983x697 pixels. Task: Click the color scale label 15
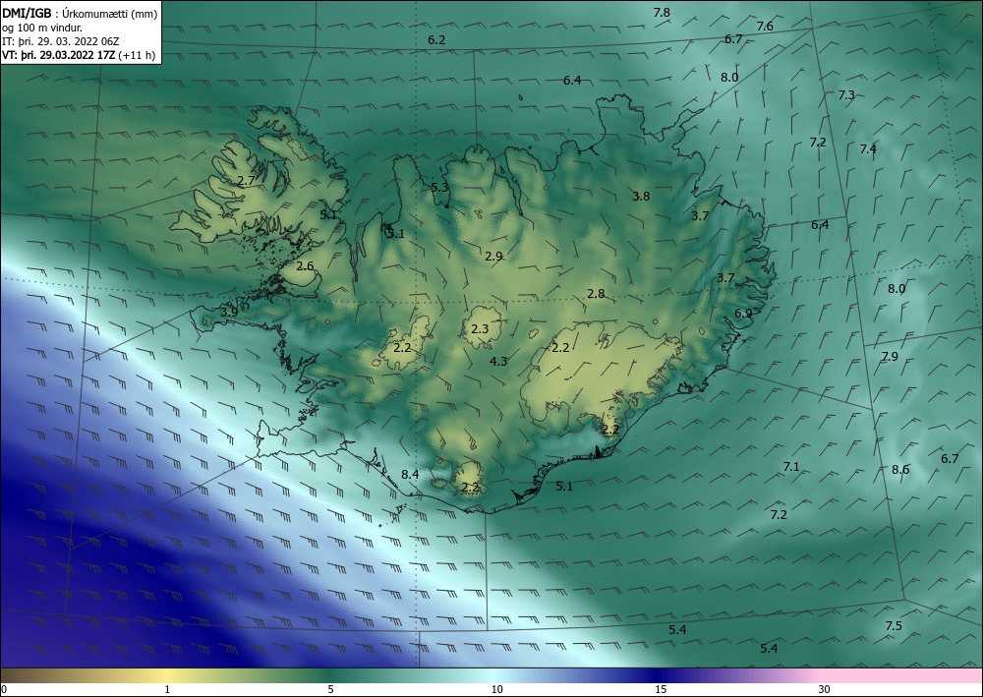(661, 690)
